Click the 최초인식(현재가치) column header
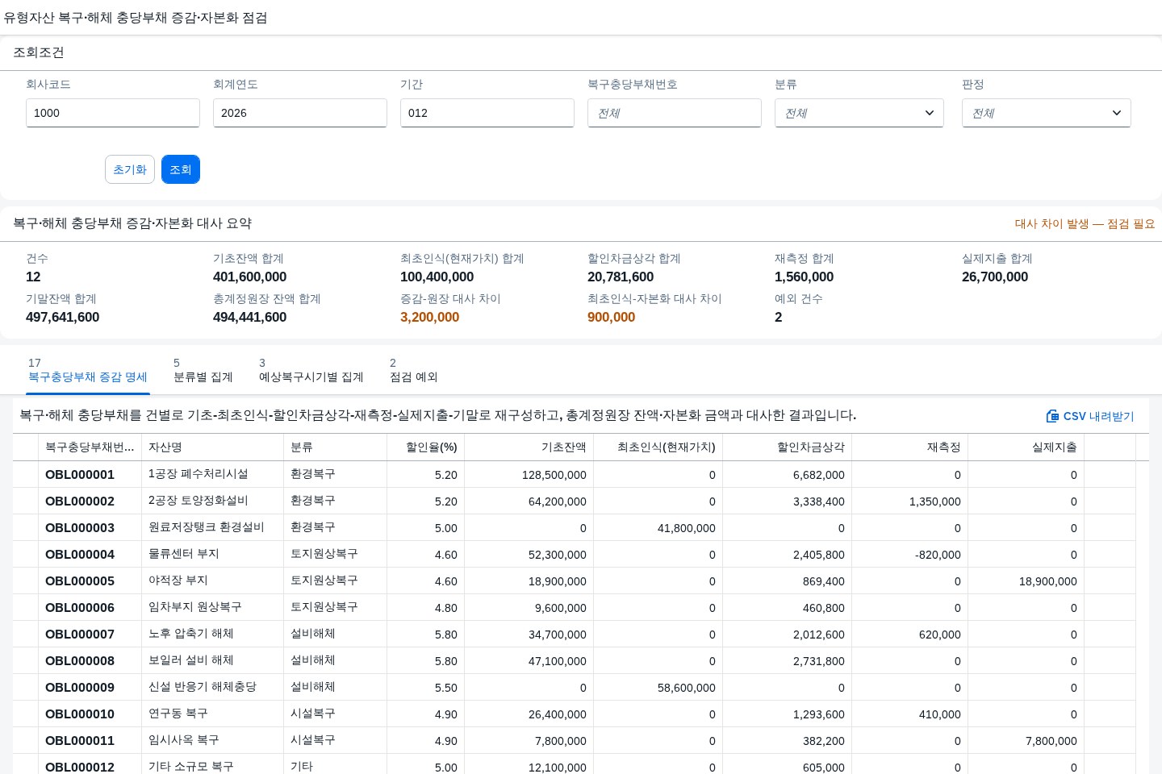Screen dimensions: 1162x774 (658, 447)
